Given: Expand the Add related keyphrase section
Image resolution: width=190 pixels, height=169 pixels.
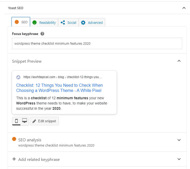Looking at the screenshot, I should coord(179,159).
